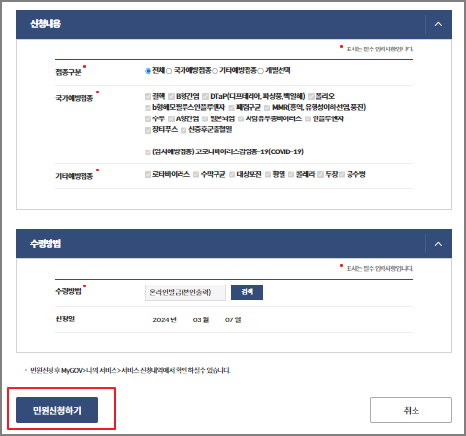Toggle the 폴리오 checkbox
Viewport: 466px width, 436px height.
[311, 96]
